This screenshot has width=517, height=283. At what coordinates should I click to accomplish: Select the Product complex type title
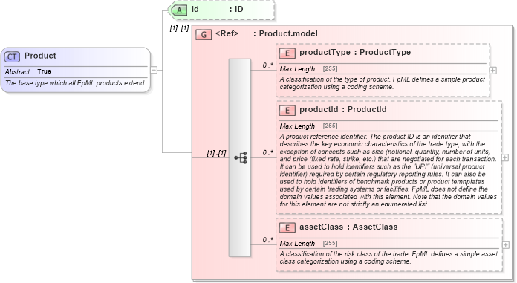[x=40, y=56]
